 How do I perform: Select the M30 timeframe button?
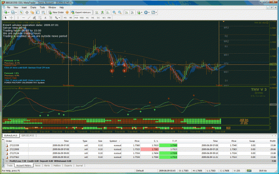click(x=82, y=17)
